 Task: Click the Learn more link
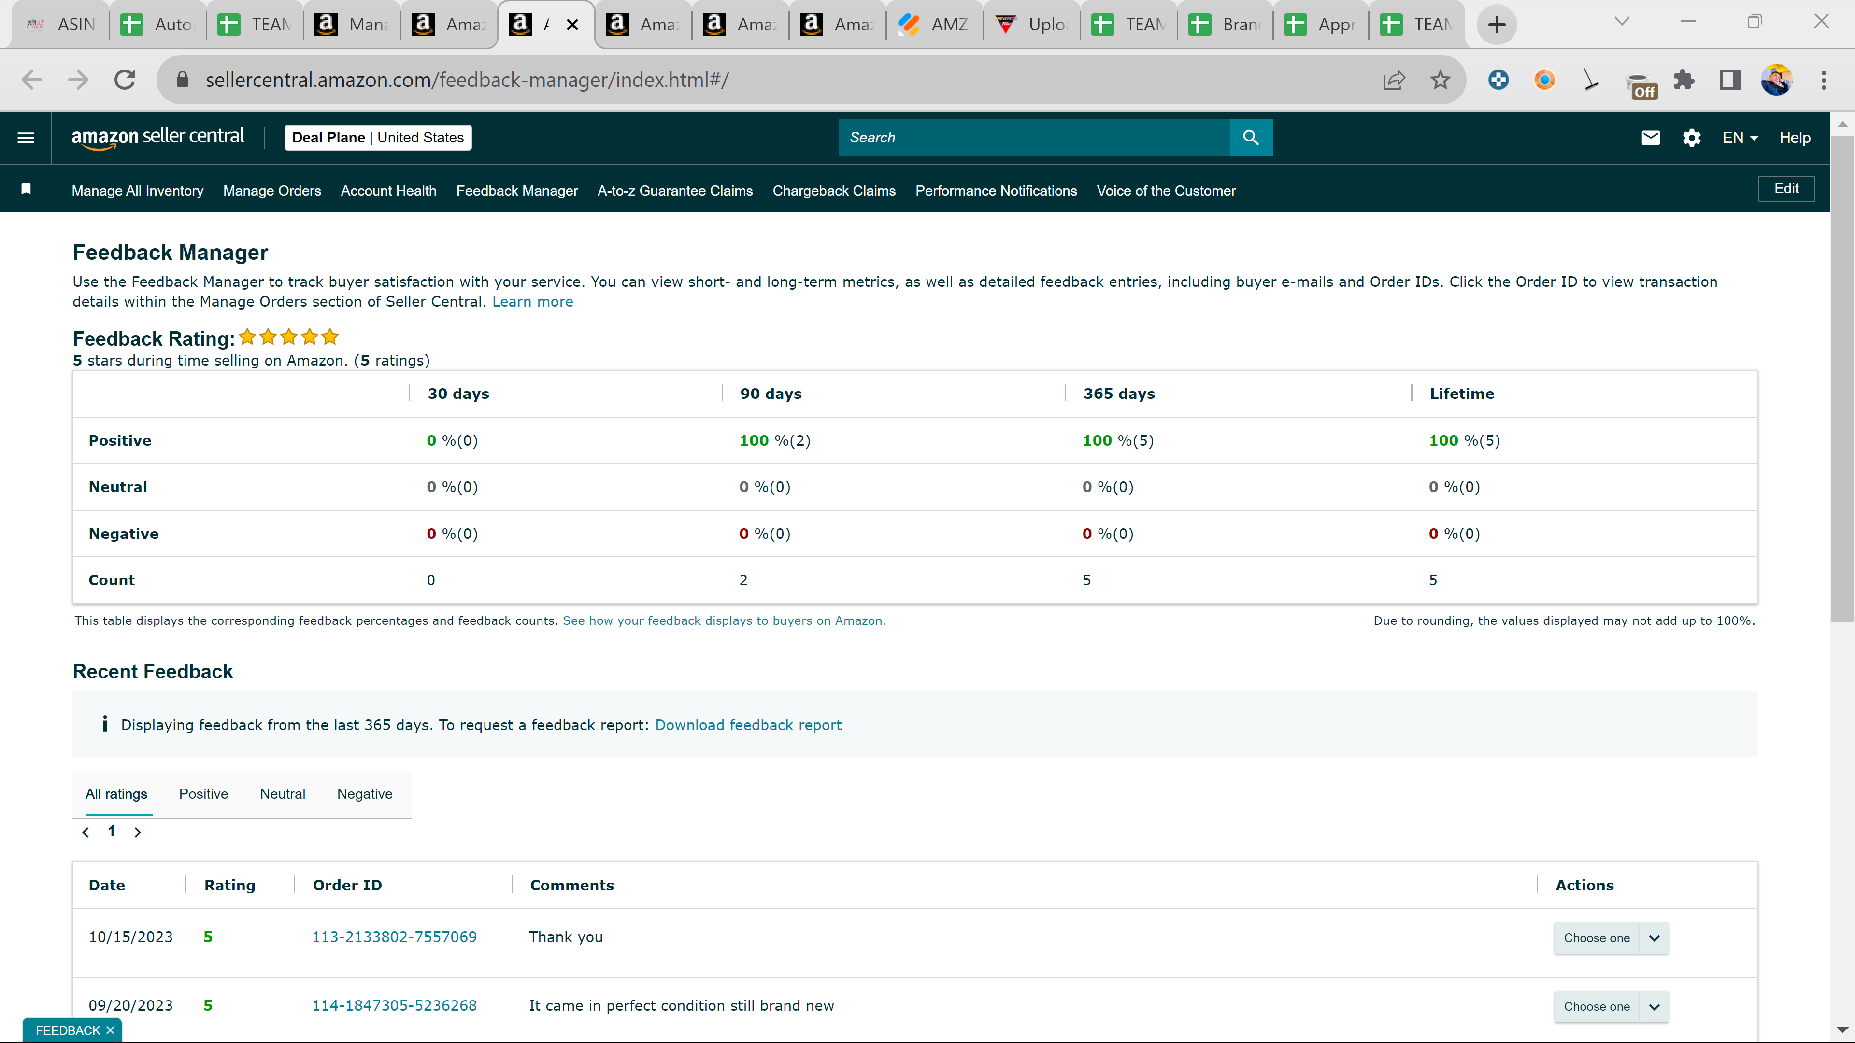(x=533, y=302)
